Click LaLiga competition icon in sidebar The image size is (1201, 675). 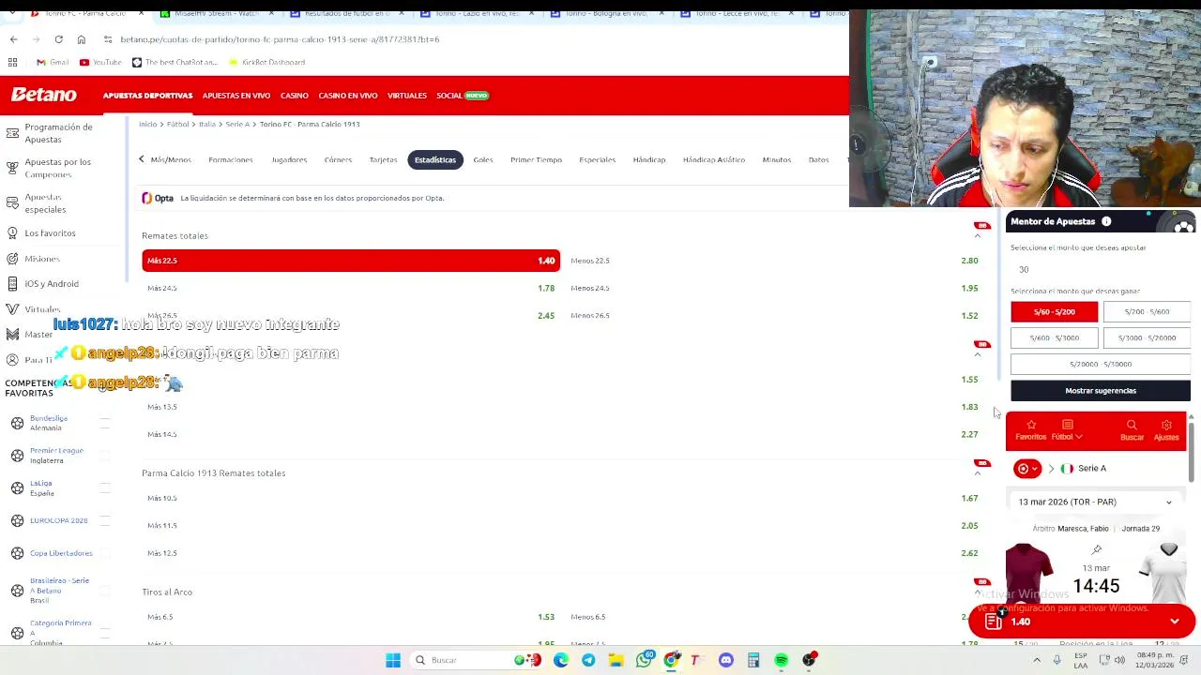coord(17,487)
